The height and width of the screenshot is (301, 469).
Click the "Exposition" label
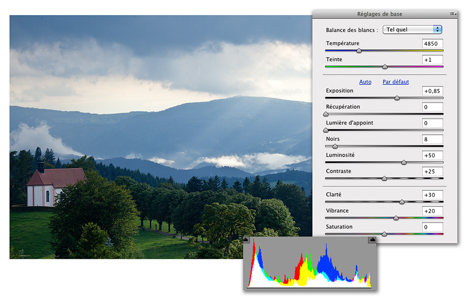click(x=340, y=90)
